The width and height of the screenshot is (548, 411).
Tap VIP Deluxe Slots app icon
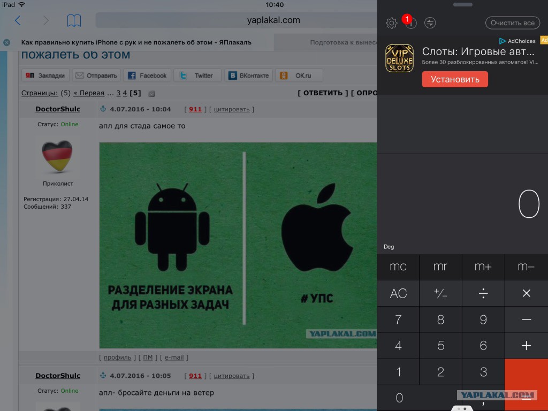(x=399, y=58)
